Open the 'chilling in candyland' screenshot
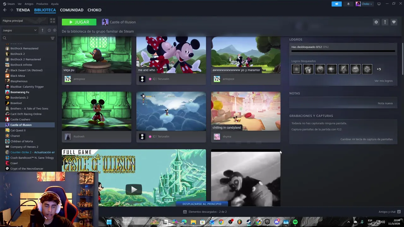The image size is (404, 227). [x=246, y=111]
